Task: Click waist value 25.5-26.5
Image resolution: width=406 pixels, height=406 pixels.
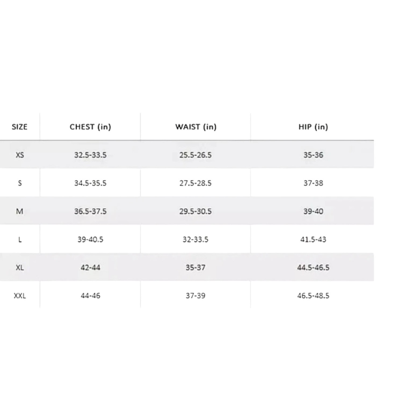Action: coord(195,155)
